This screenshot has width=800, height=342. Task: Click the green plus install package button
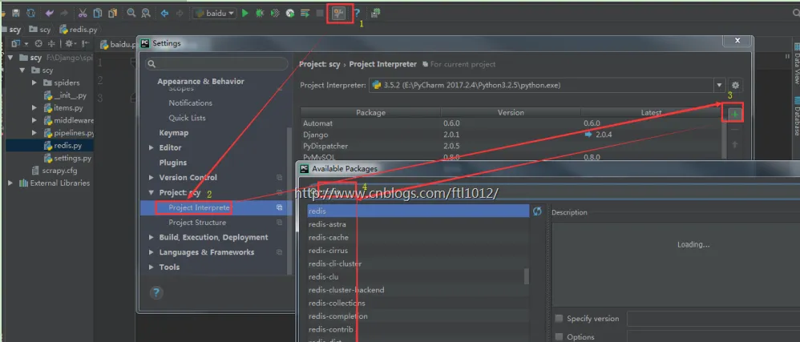click(x=735, y=115)
